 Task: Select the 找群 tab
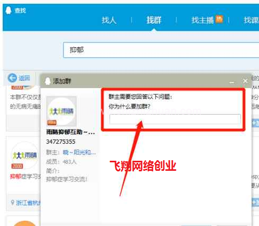click(154, 20)
